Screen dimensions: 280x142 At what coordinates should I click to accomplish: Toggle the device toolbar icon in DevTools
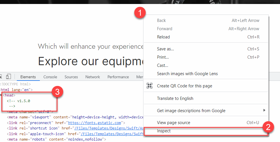9,77
